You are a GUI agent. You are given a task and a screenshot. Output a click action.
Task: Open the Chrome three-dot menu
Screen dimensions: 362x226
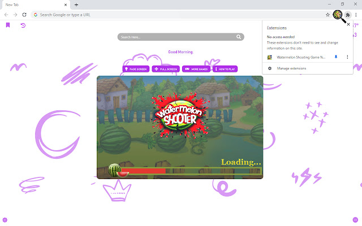pos(356,15)
